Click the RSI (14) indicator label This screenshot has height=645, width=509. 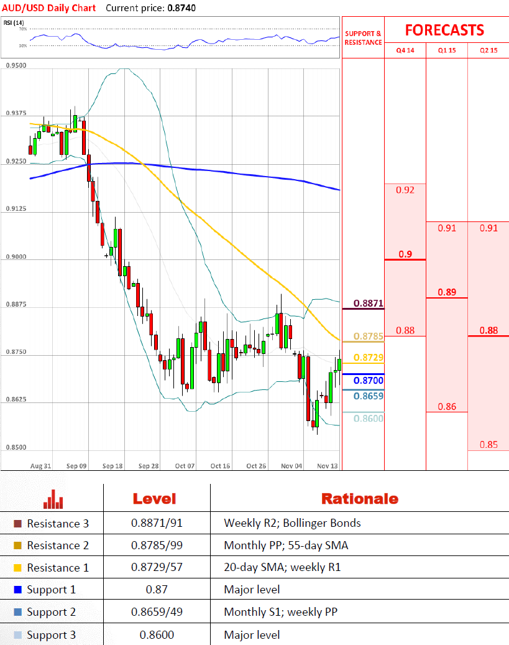[x=14, y=22]
